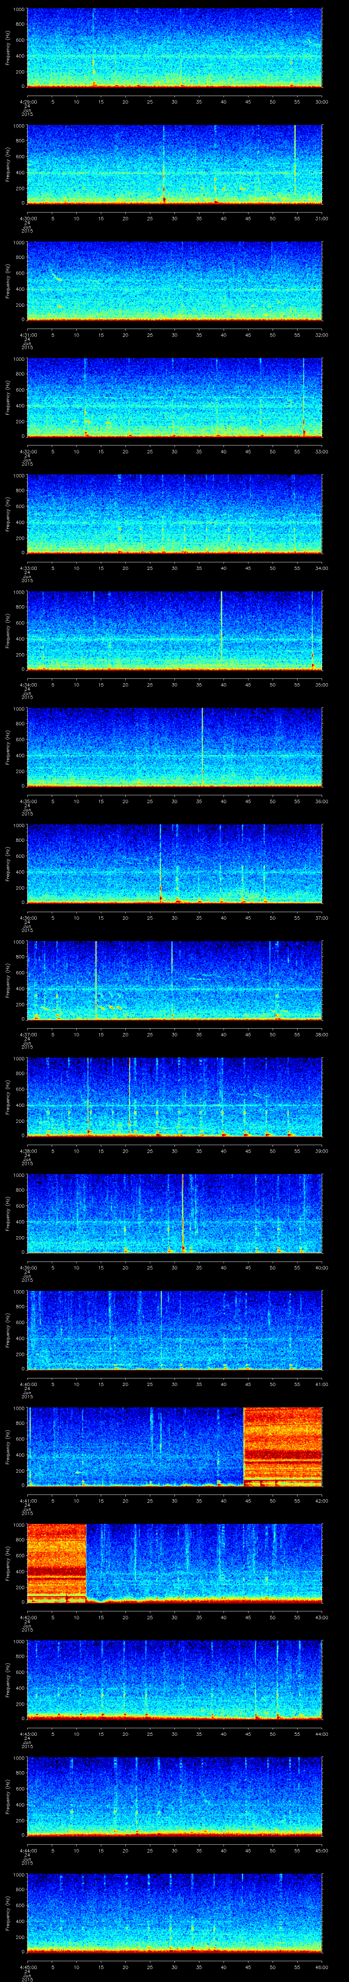Open the 4:44:00 to 45:00 spectrogram panel
Viewport: 349px width, 1982px height.
174,1797
